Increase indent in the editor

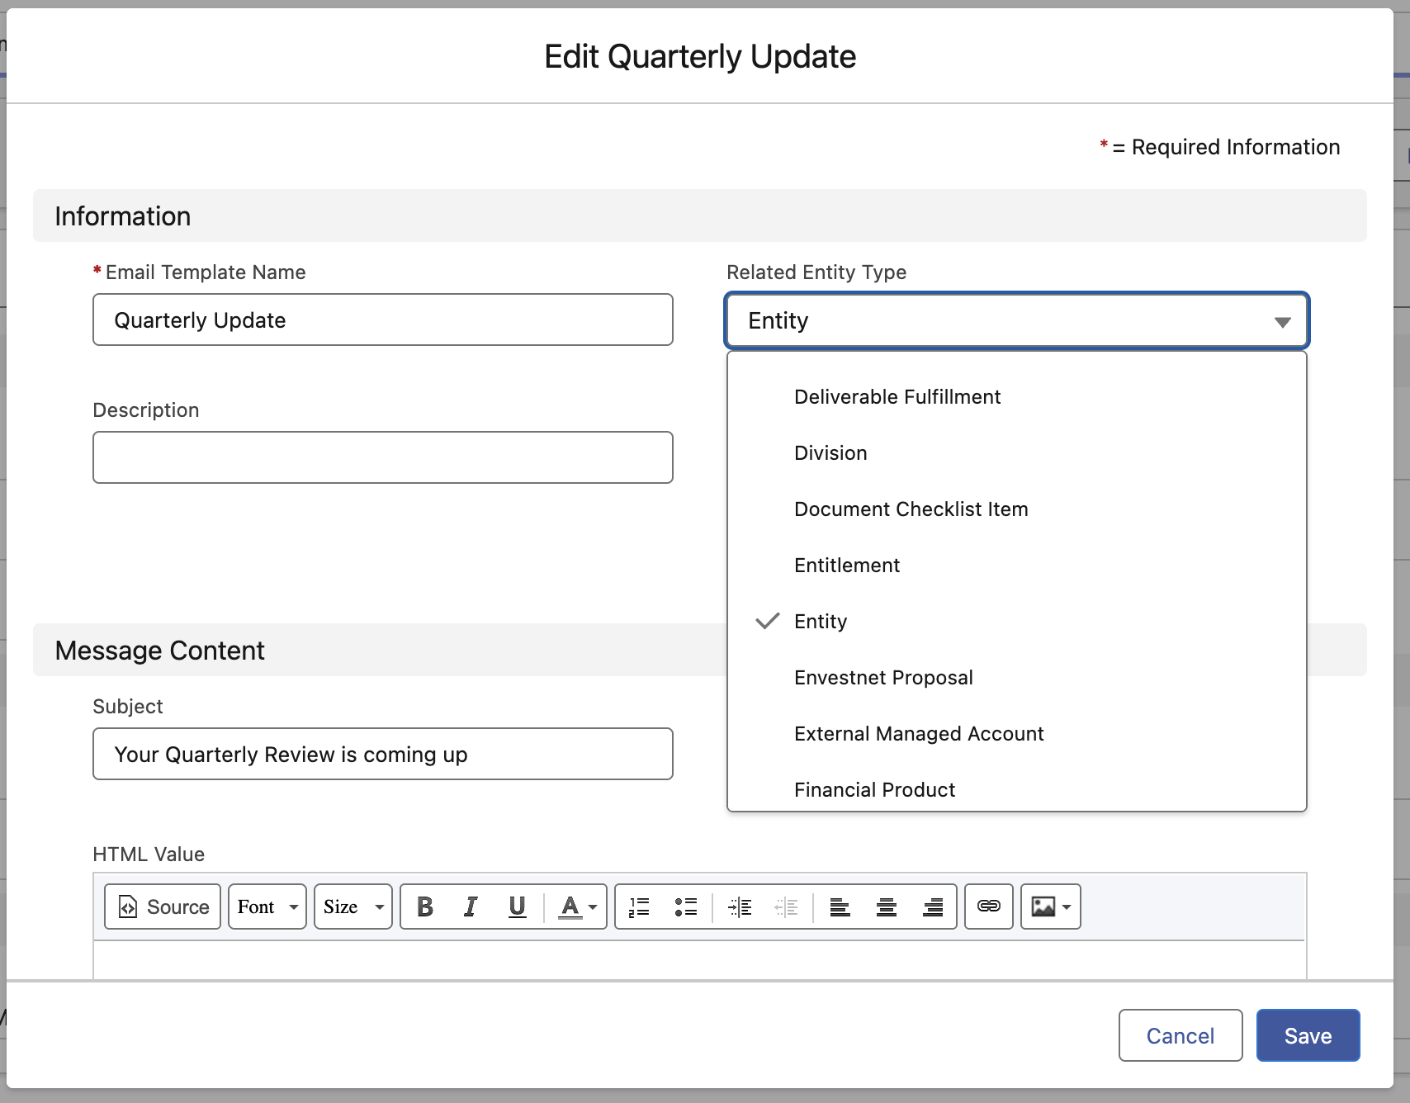point(740,907)
